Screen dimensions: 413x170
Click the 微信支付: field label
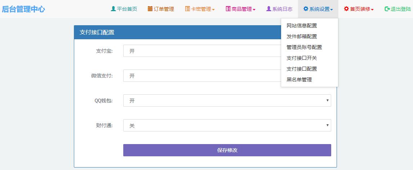point(102,76)
